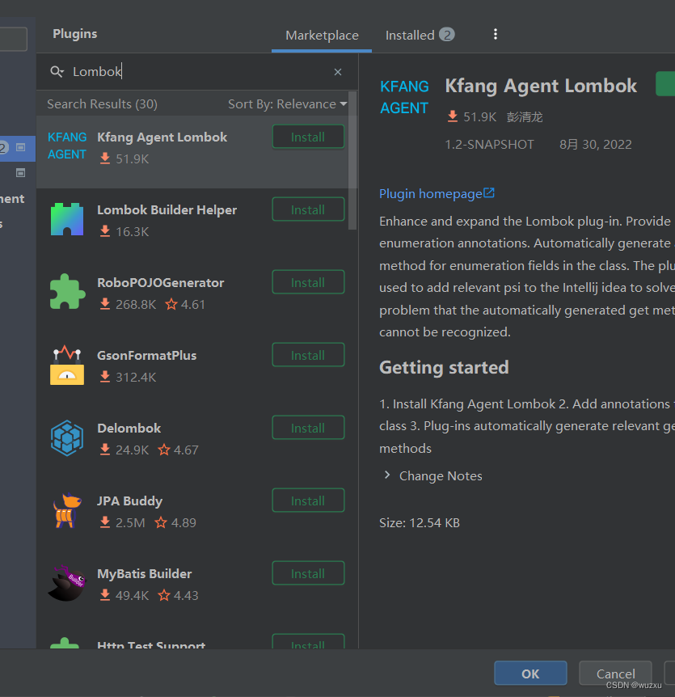Click the highlighted sidebar settings icon
Screen dimensions: 675x697
coord(20,147)
